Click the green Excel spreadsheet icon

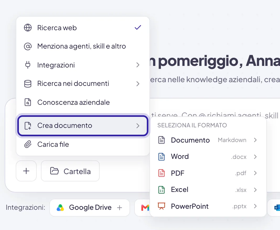(x=161, y=190)
